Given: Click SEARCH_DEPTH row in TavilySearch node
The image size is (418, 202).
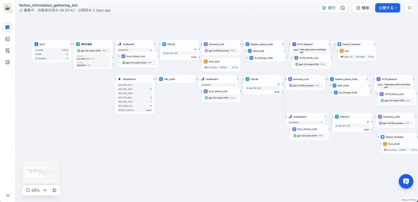Looking at the screenshot, I should (x=135, y=110).
